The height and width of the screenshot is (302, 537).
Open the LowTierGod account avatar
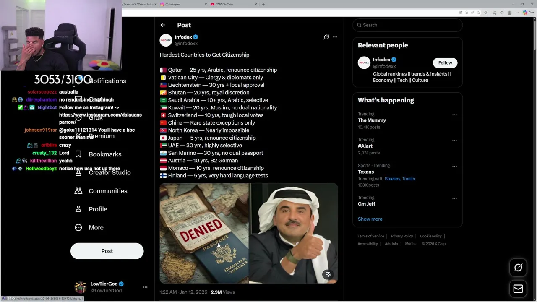[80, 287]
